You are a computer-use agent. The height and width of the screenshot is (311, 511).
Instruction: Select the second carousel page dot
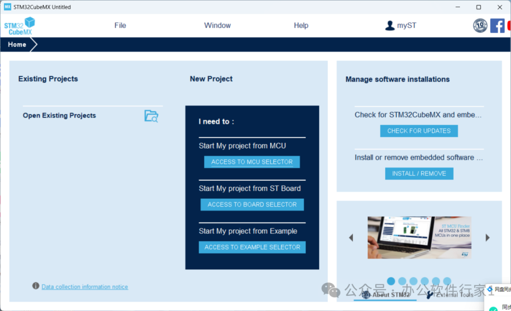(x=402, y=281)
